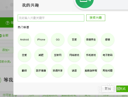The image size is (128, 97).
Task: Pick the 谜语 tag bubble
Action: coord(74,71)
